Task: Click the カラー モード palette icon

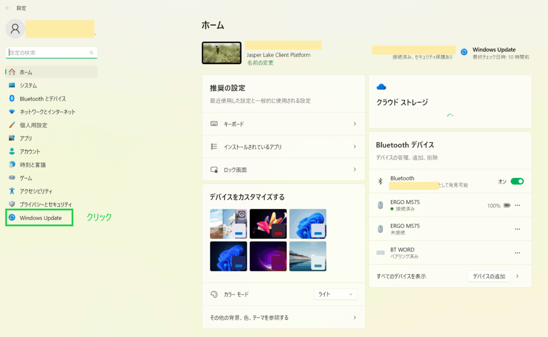Action: 214,294
